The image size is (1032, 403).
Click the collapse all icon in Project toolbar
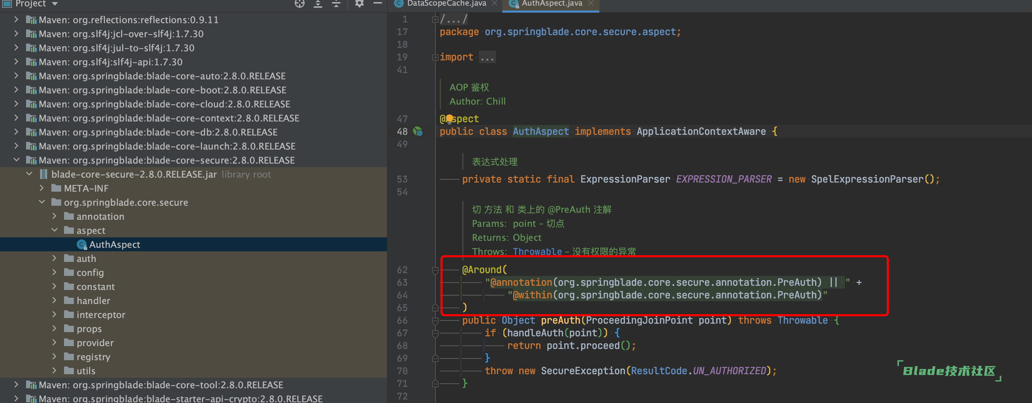point(336,4)
